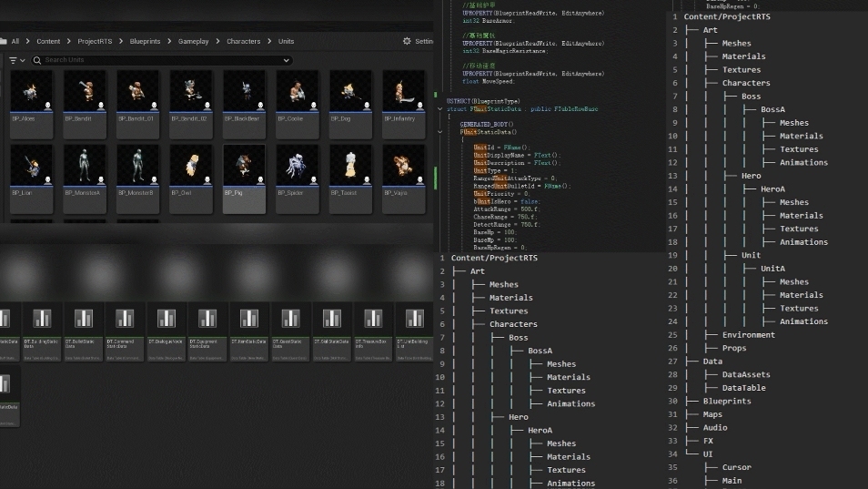
Task: Open the DT_SkillStaticData data table asset
Action: tap(331, 331)
